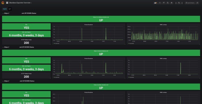Open the Blackbox Exporter Overview dashboard picker

20,3
